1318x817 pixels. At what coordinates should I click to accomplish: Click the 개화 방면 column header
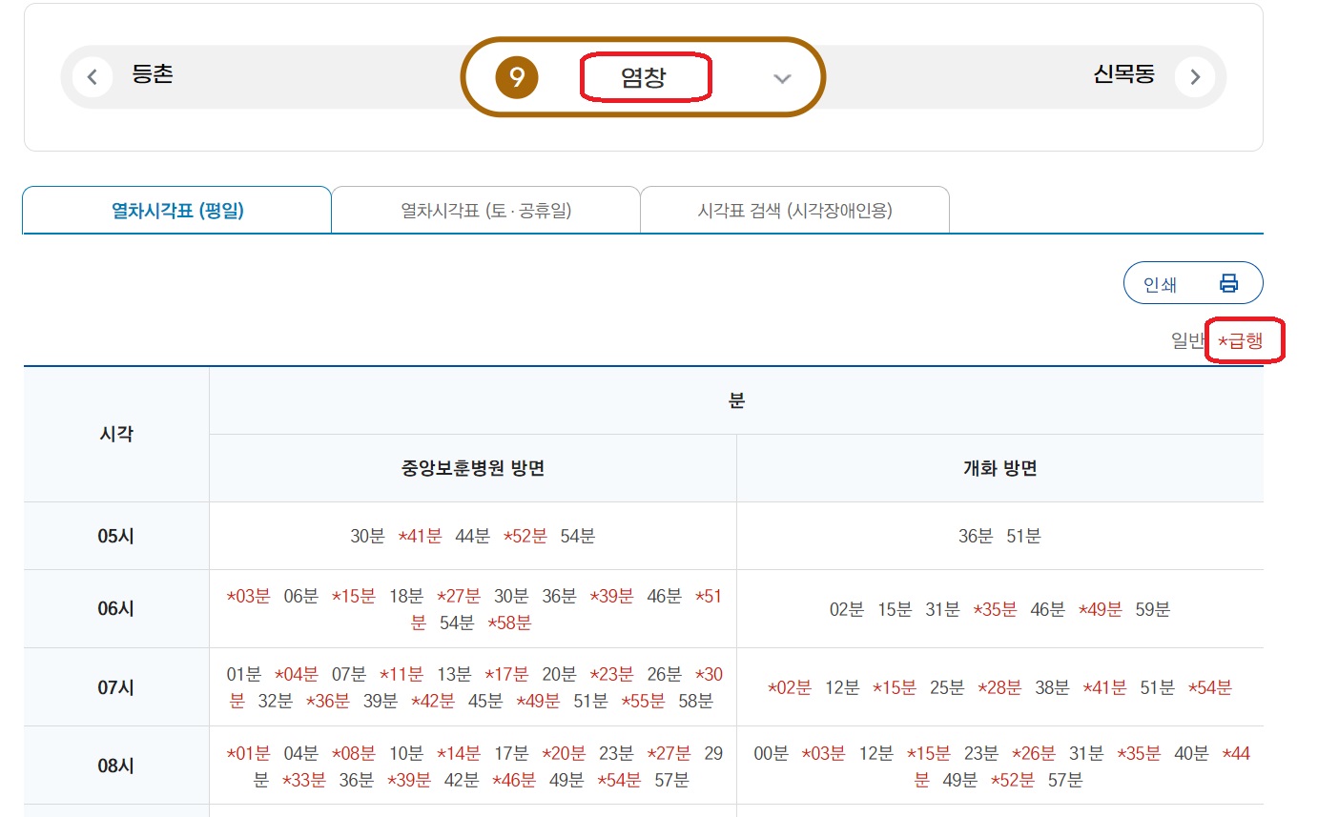tap(999, 467)
